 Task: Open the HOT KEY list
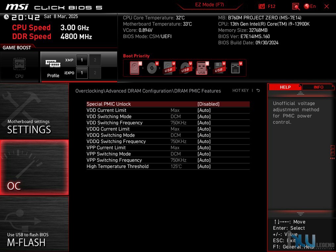click(x=240, y=90)
